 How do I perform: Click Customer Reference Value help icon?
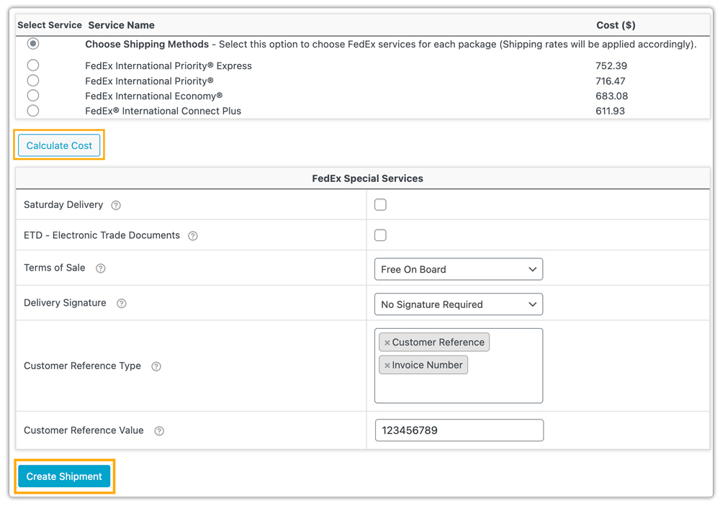(x=159, y=431)
